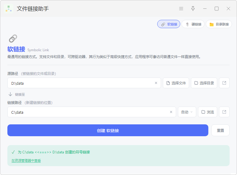Pin the window on top

tap(193, 9)
